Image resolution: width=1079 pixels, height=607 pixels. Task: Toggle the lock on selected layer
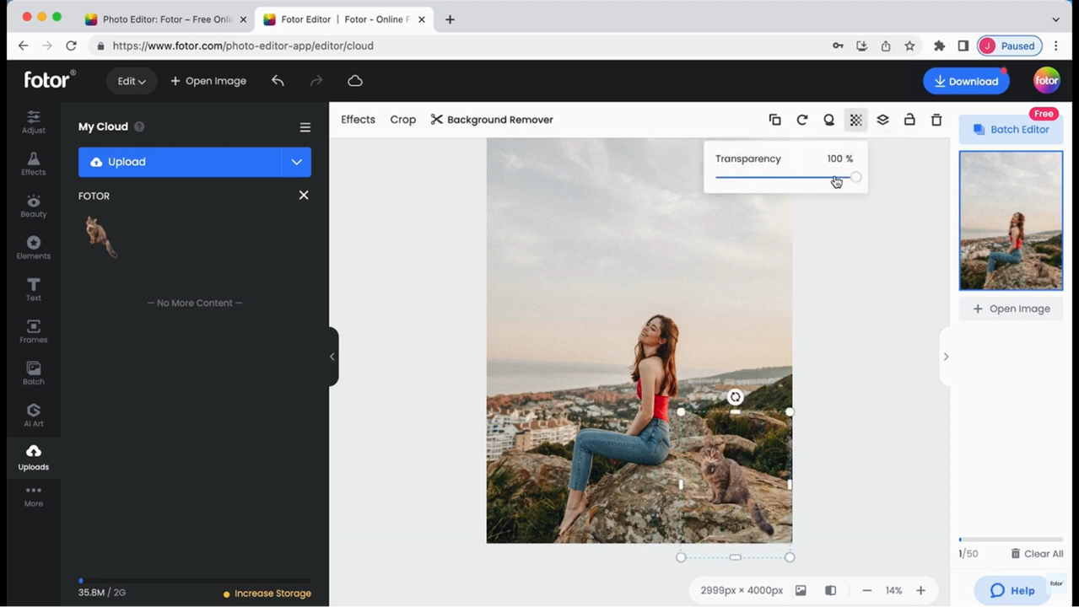pyautogui.click(x=909, y=120)
